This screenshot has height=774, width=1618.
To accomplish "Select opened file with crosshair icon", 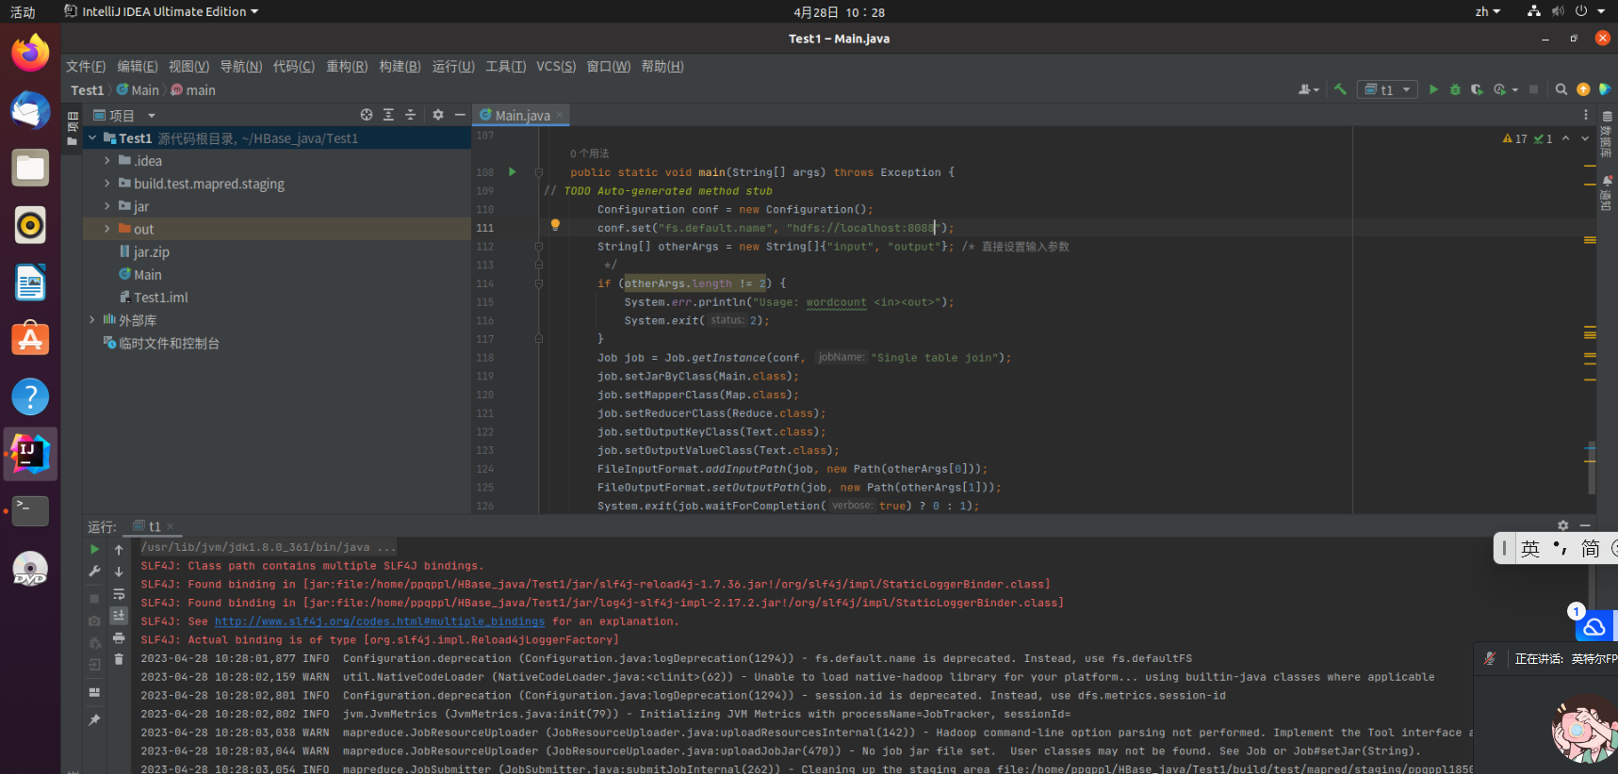I will 367,115.
